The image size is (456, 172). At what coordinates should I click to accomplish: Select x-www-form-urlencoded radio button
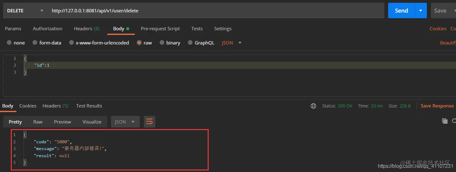point(71,43)
